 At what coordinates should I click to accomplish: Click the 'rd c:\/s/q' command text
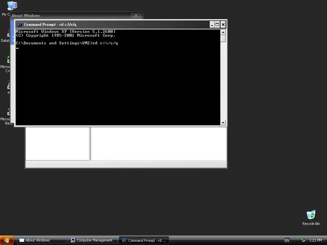(105, 43)
